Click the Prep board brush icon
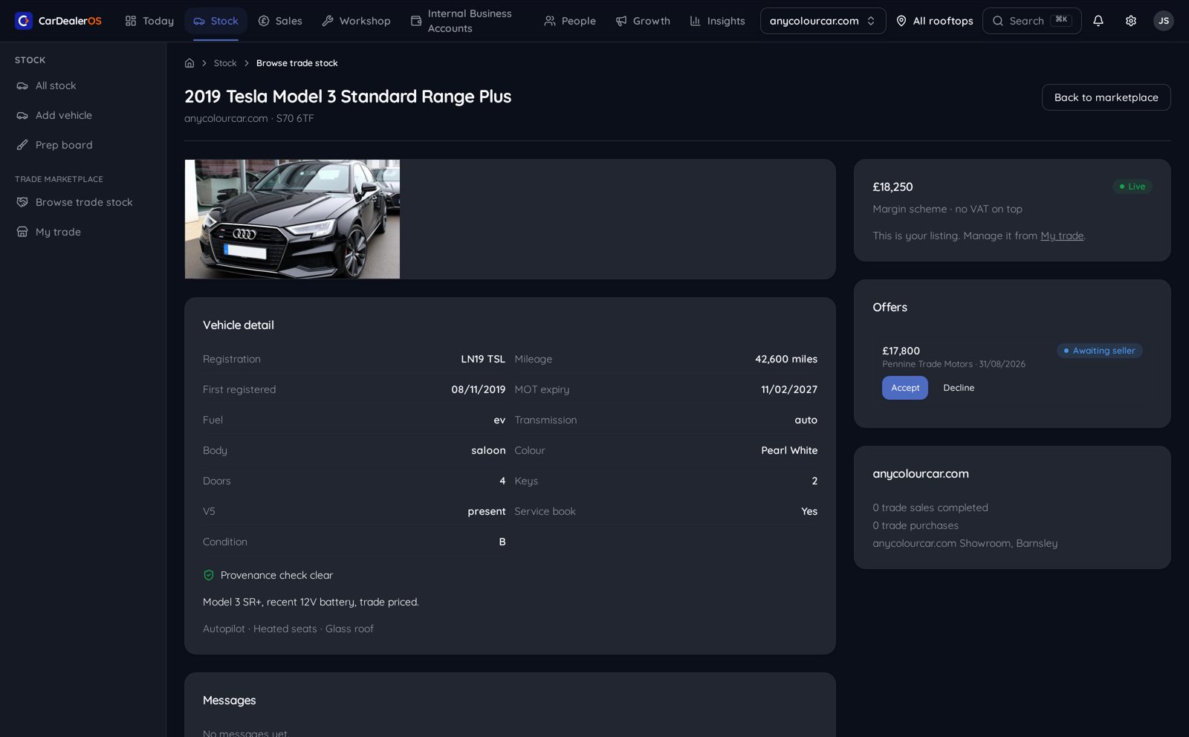The height and width of the screenshot is (737, 1189). 22,145
